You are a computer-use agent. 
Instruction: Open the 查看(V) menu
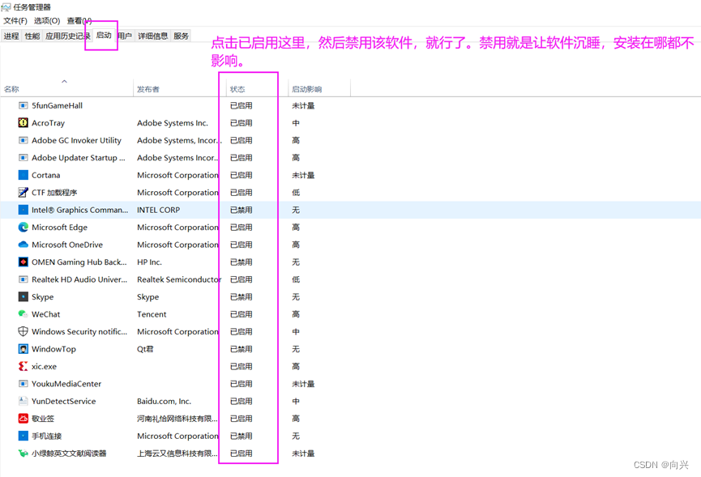click(x=79, y=21)
